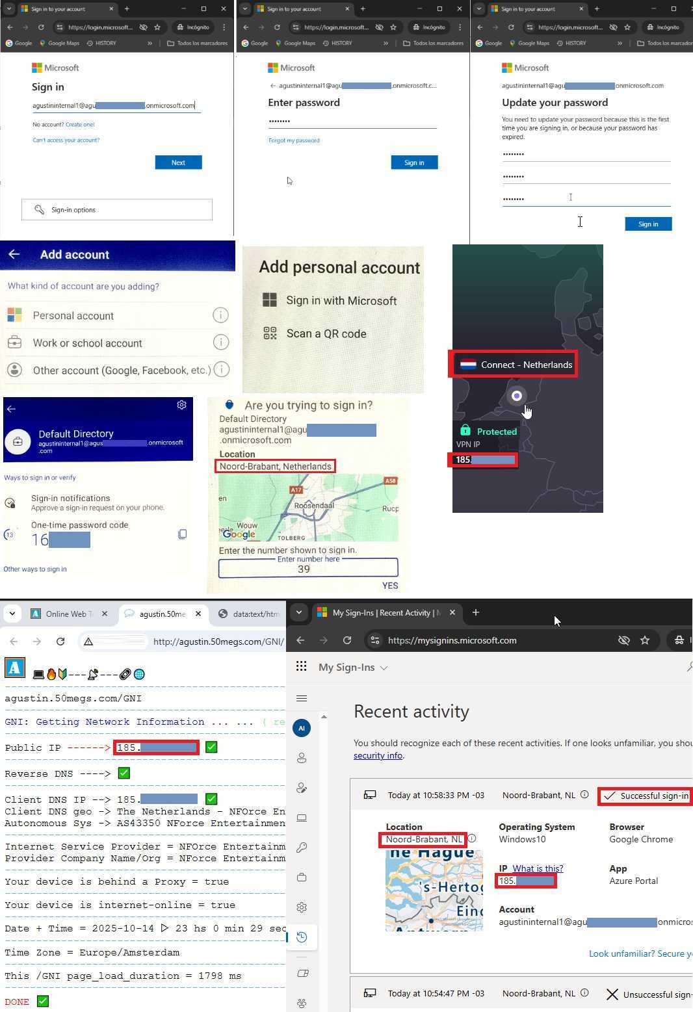
Task: Toggle third-party cookie eye icon in mysignins address bar
Action: (x=623, y=640)
